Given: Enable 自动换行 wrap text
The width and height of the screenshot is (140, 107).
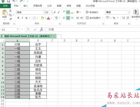Looking at the screenshot, I should [92, 12].
